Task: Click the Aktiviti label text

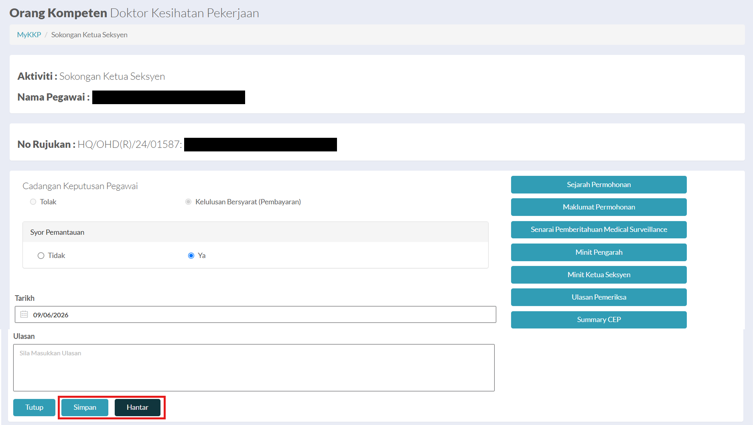Action: [37, 76]
